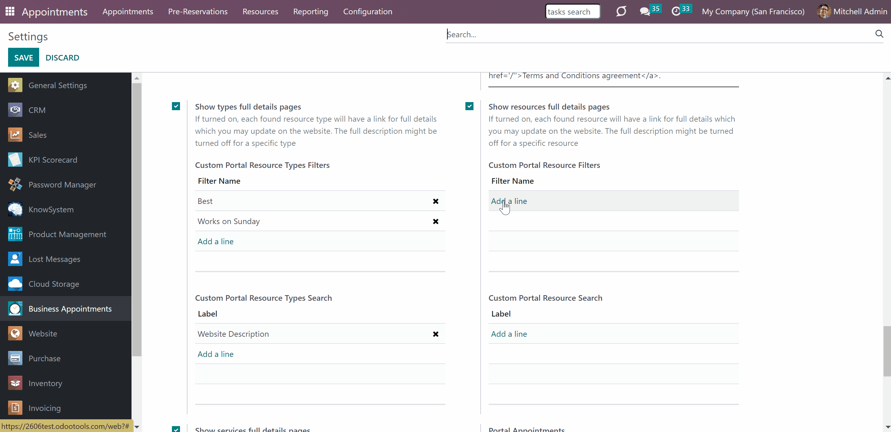Open the Invoicing document icon
891x432 pixels.
pyautogui.click(x=15, y=408)
